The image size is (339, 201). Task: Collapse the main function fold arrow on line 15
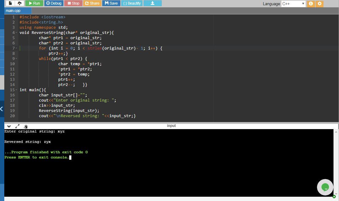click(16, 90)
